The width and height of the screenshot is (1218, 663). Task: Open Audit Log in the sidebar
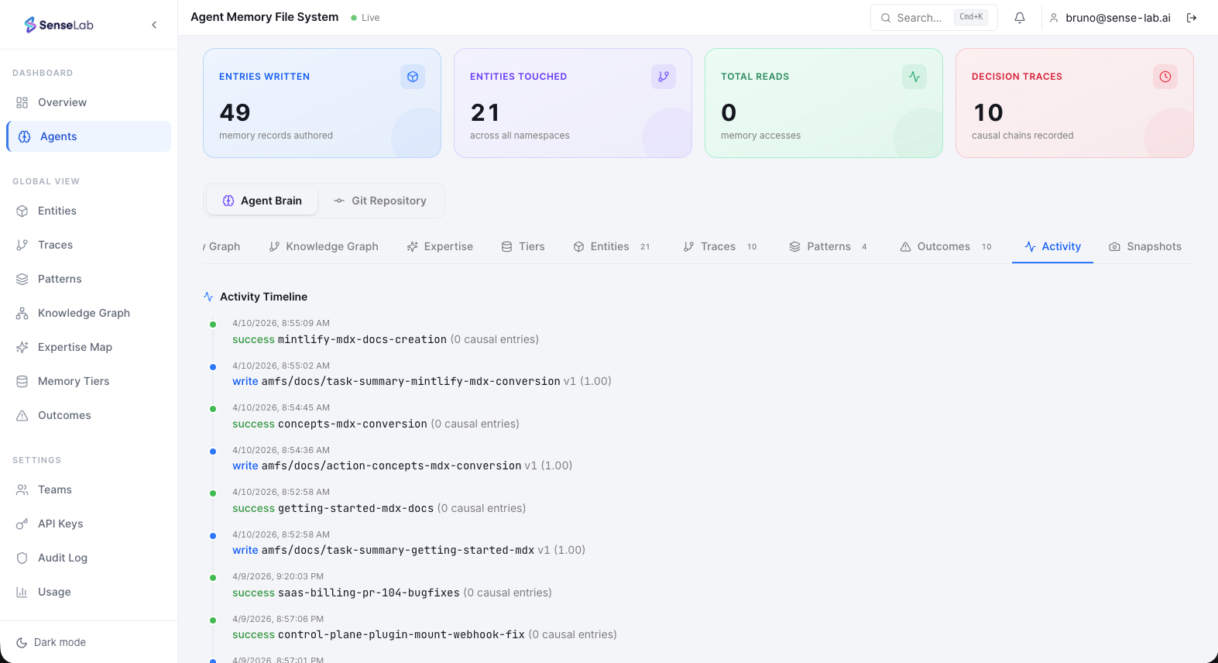tap(62, 558)
